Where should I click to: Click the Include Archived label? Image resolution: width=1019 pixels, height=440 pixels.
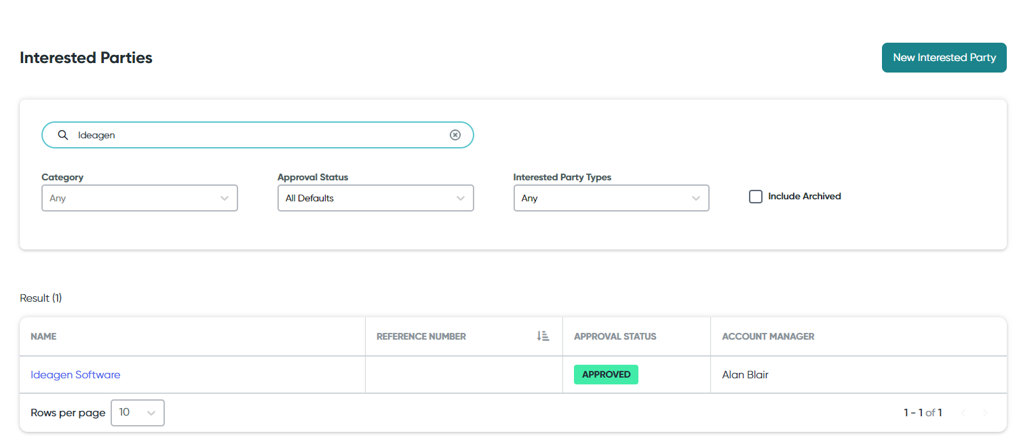[x=805, y=196]
